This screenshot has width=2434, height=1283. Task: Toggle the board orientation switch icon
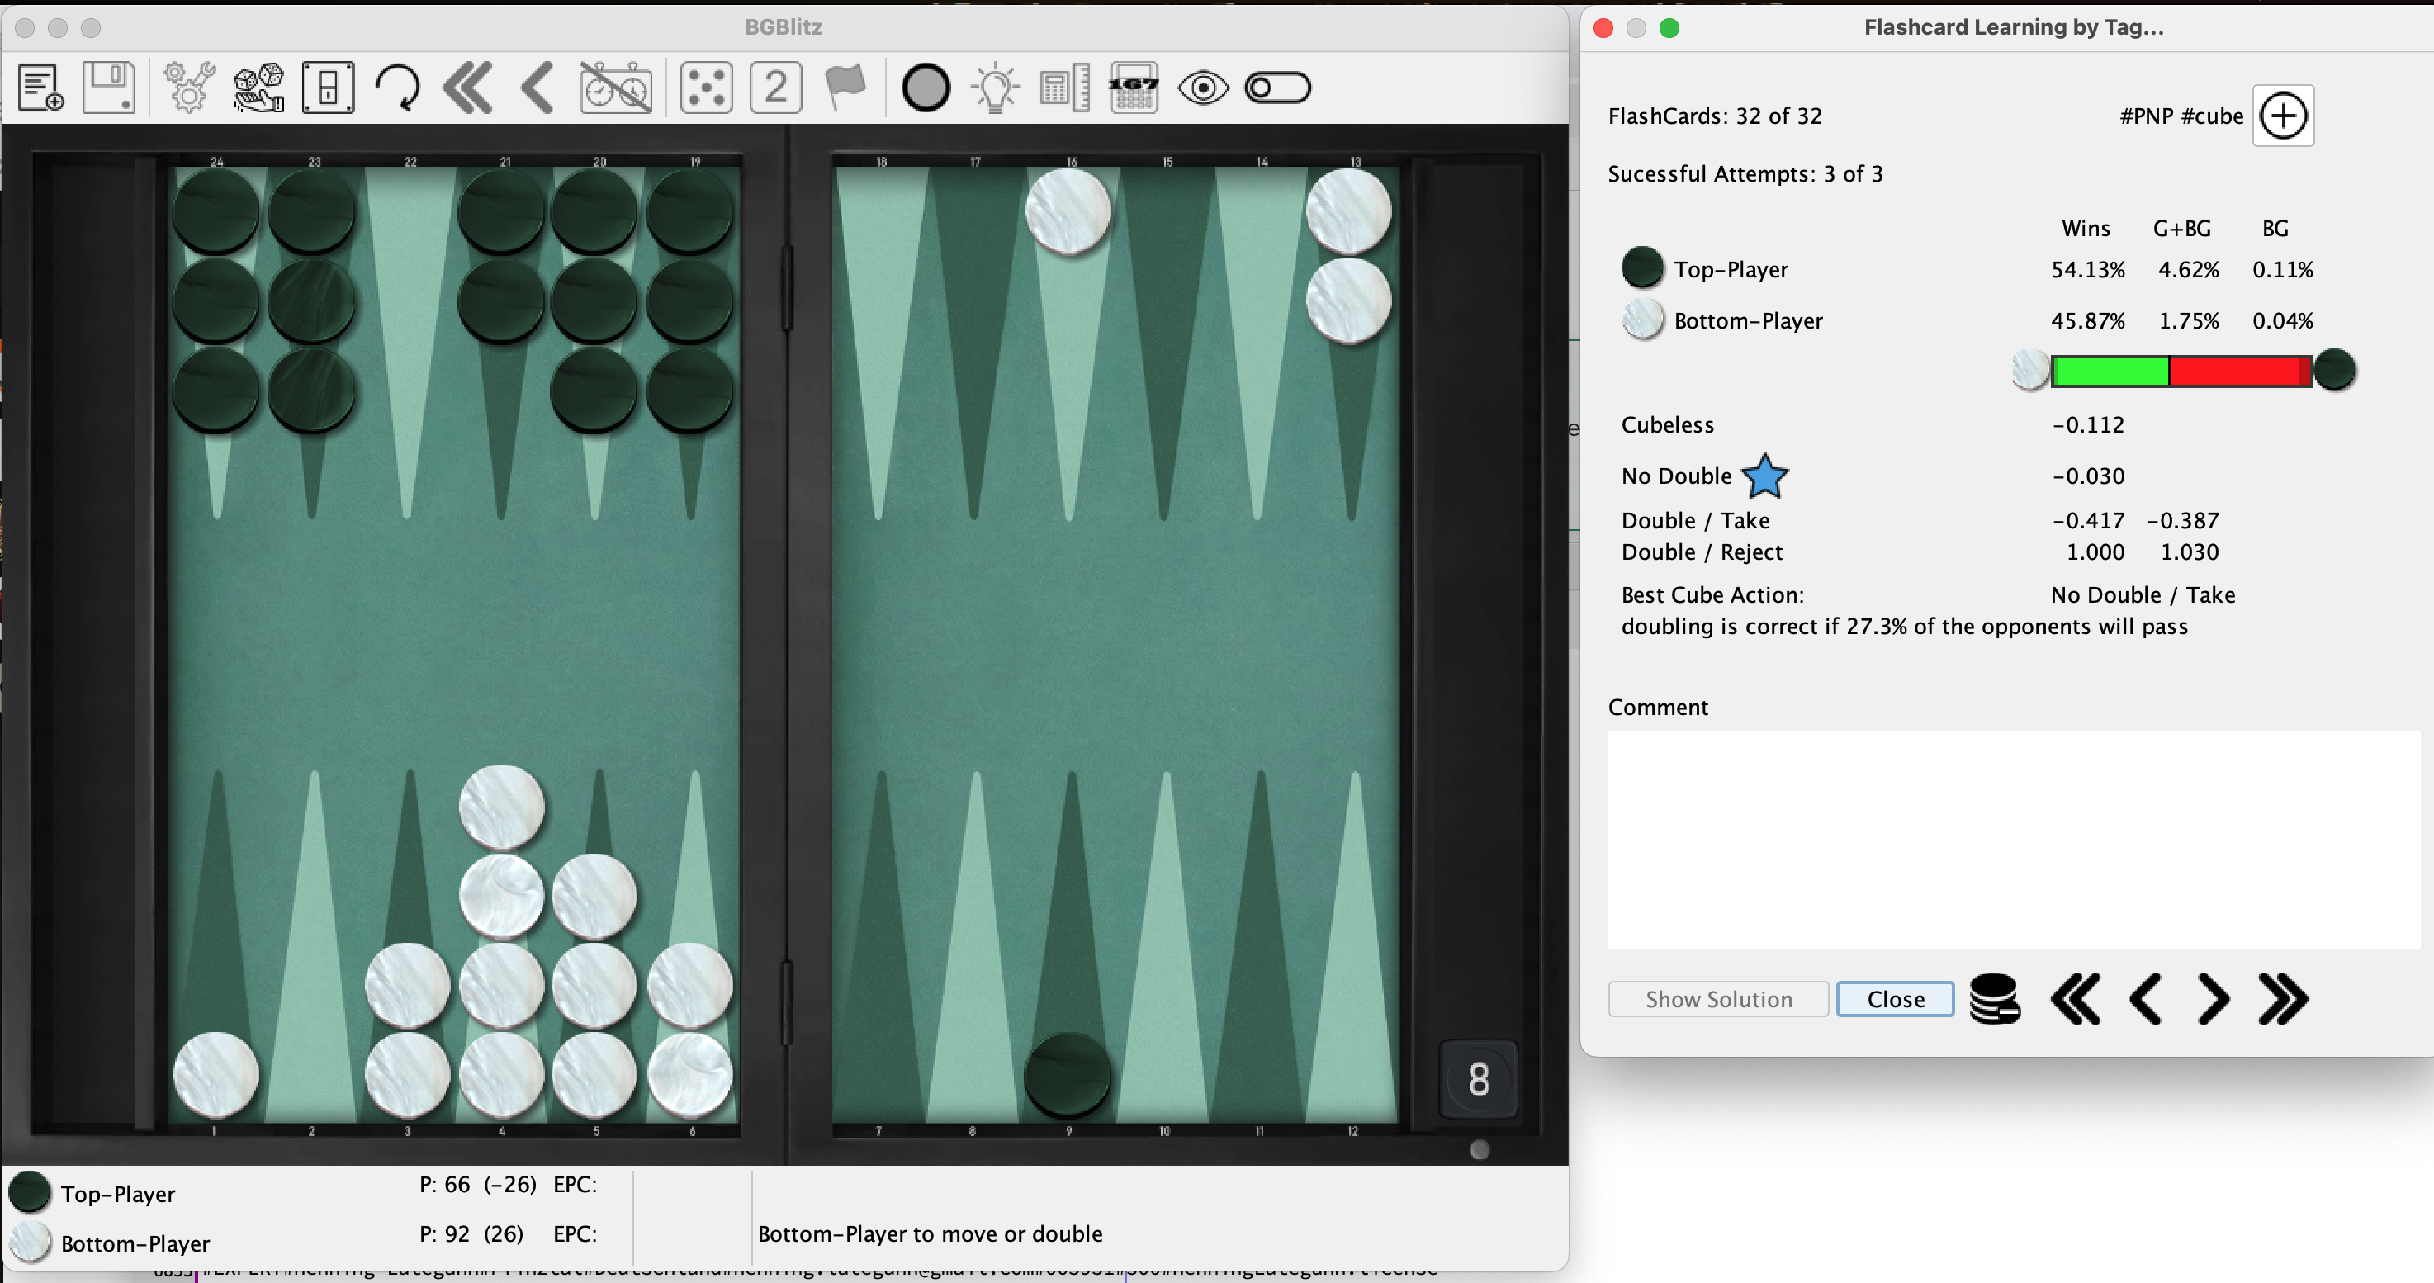click(x=328, y=88)
